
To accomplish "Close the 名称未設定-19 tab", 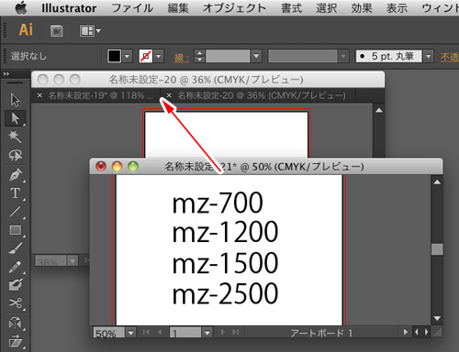I will [39, 95].
